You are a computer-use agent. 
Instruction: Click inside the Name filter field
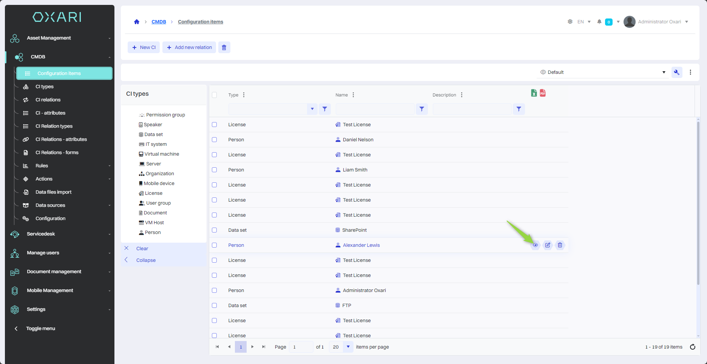pos(375,109)
